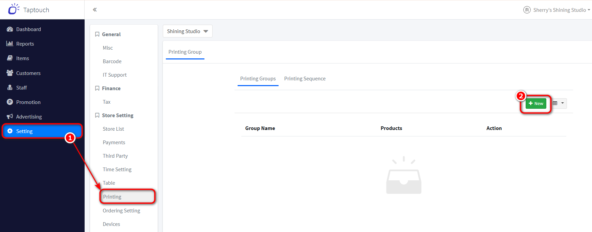
Task: Open Customers section in sidebar
Action: (x=28, y=73)
